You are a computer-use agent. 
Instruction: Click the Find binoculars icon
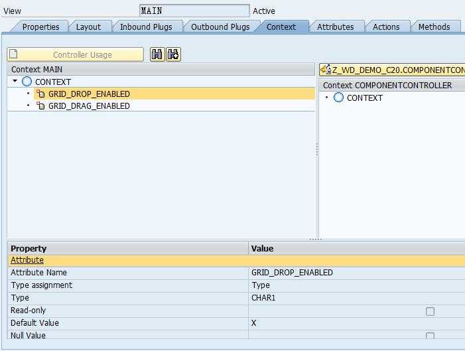point(157,54)
